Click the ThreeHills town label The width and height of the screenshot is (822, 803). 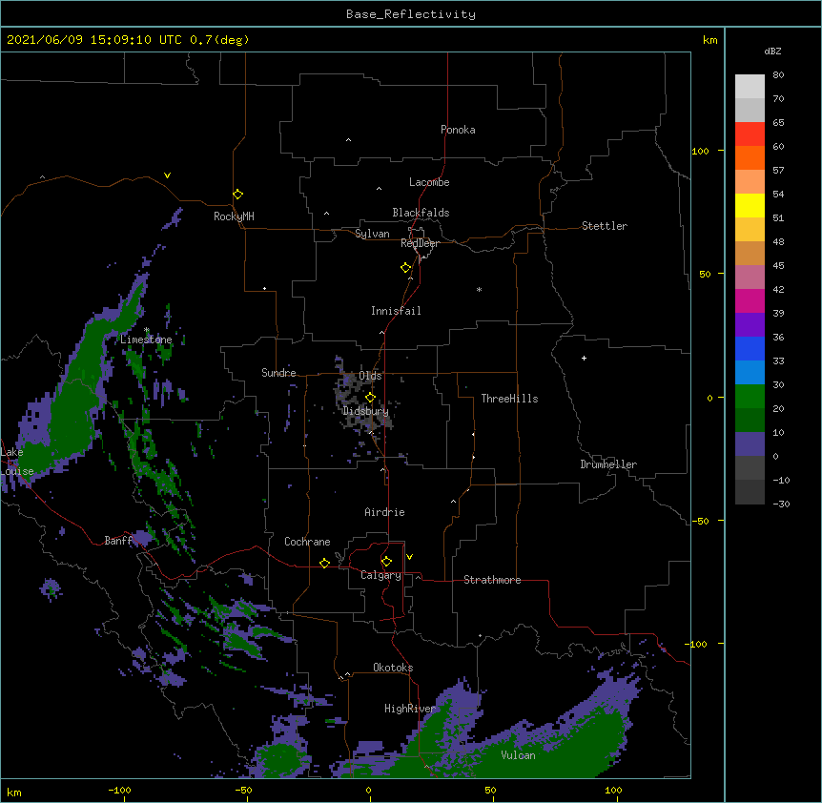(x=509, y=399)
